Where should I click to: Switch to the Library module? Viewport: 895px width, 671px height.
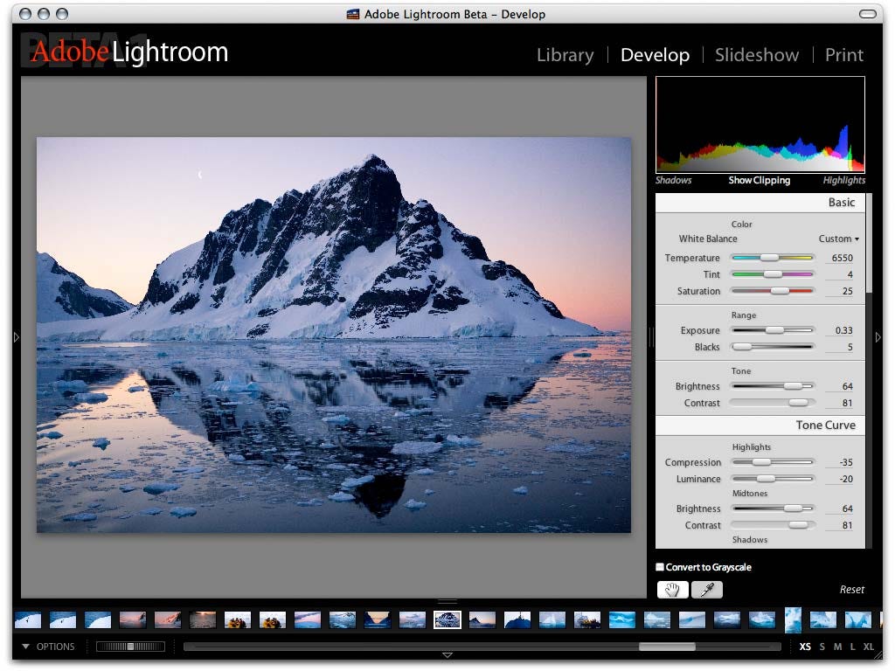click(x=565, y=55)
